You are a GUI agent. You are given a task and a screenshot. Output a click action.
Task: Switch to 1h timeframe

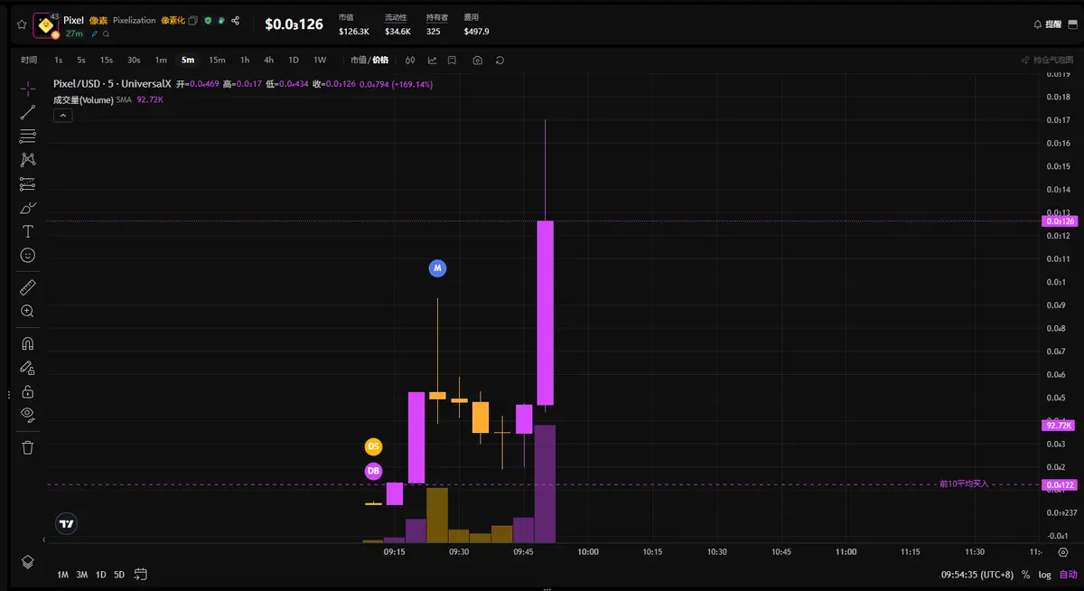pos(245,60)
